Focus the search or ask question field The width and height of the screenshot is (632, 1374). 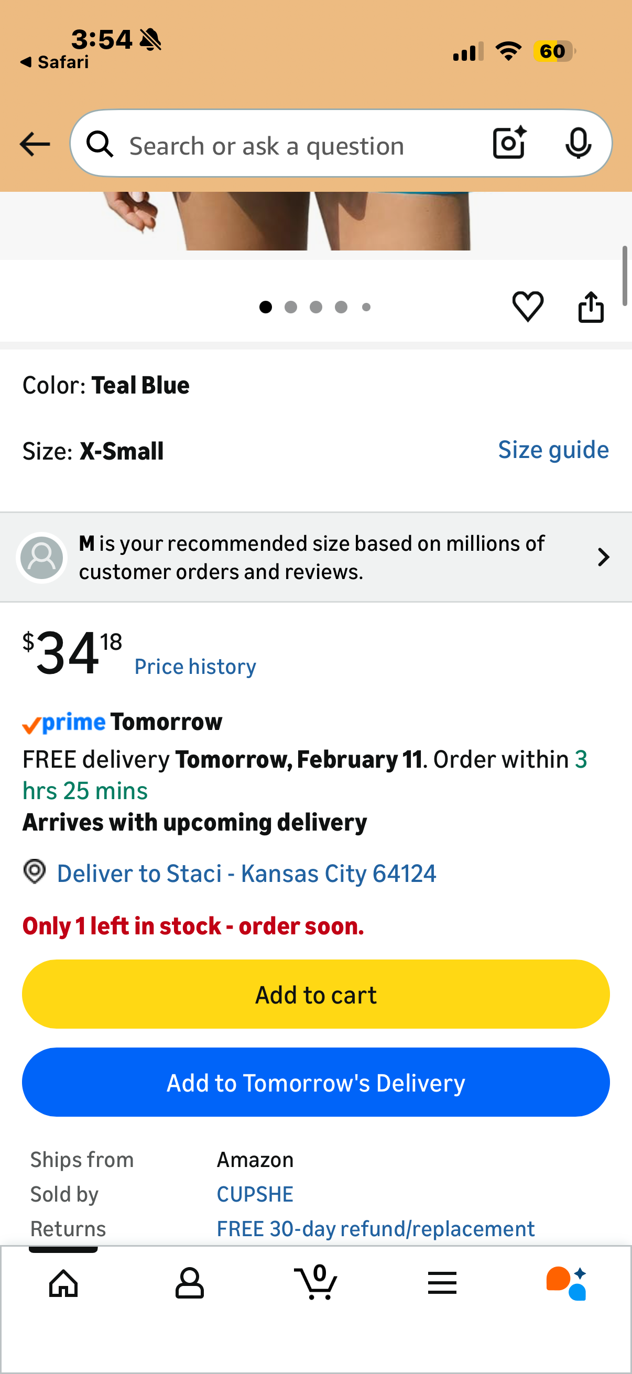299,146
